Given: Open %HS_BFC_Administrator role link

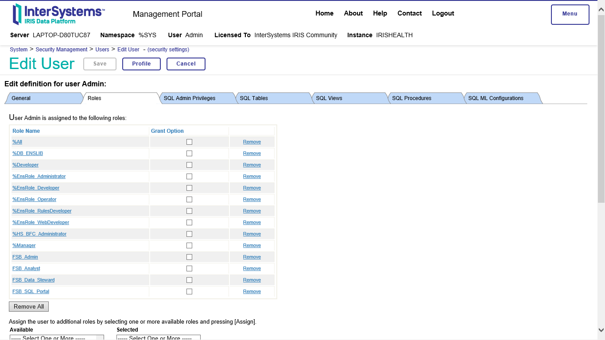Looking at the screenshot, I should coord(39,234).
